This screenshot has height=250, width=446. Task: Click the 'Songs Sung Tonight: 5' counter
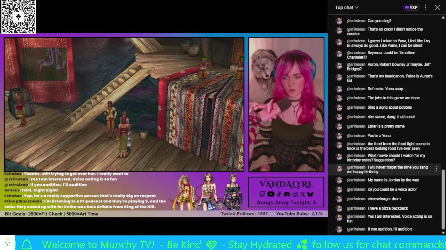[x=286, y=202]
